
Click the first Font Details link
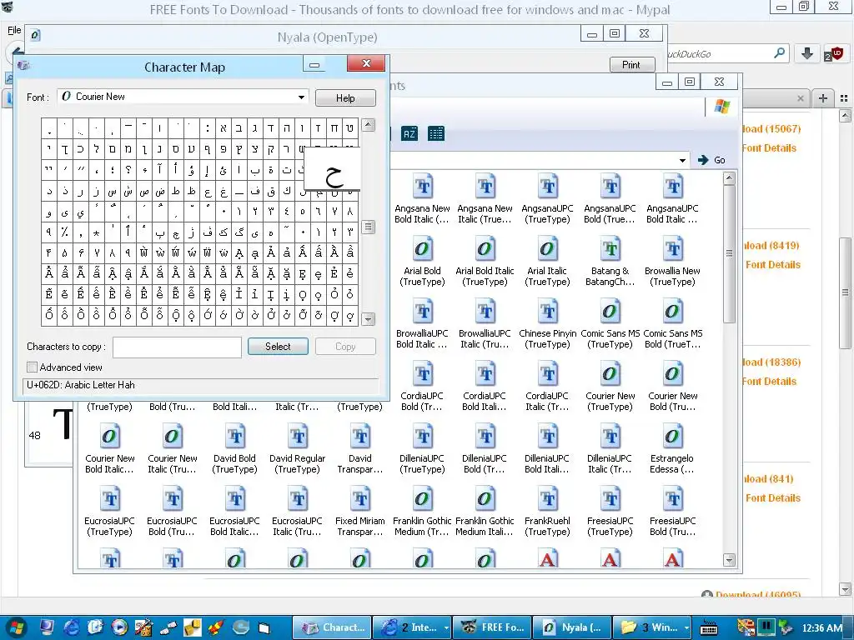coord(768,148)
